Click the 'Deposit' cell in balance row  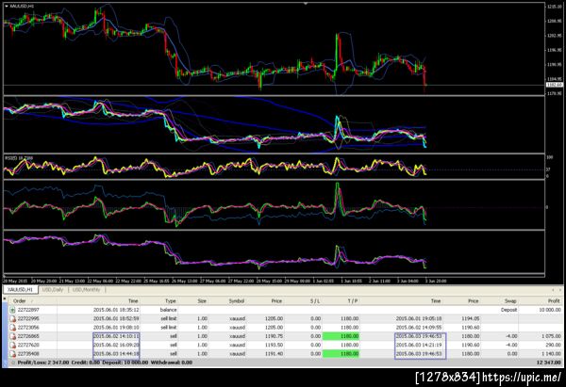tap(509, 310)
